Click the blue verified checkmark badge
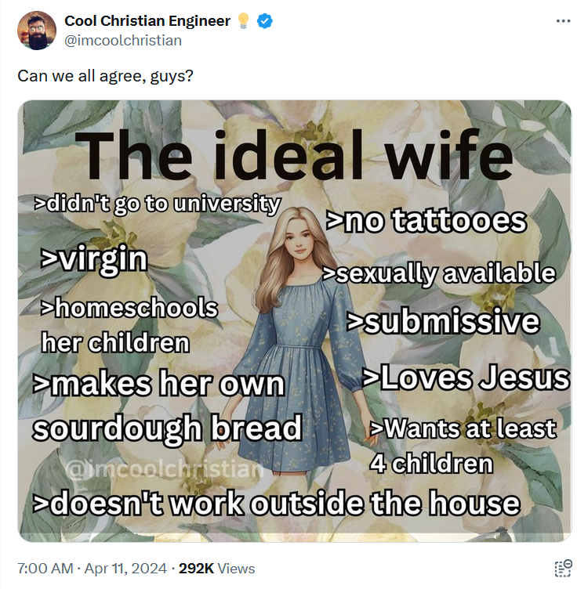This screenshot has width=588, height=589. 265,21
